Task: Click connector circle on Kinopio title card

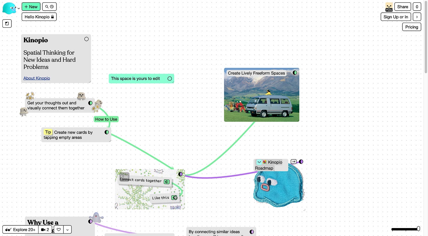Action: tap(86, 39)
